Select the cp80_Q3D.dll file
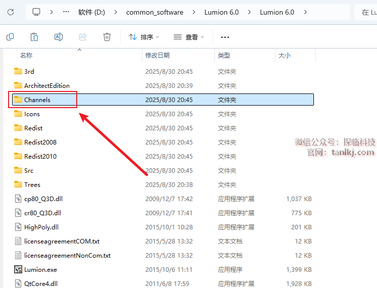 click(163, 199)
